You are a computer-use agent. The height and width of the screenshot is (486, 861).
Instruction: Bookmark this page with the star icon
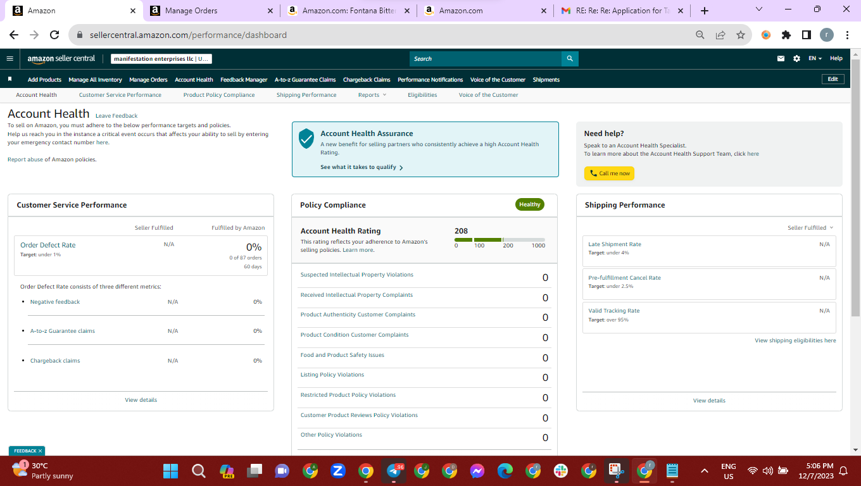point(740,35)
